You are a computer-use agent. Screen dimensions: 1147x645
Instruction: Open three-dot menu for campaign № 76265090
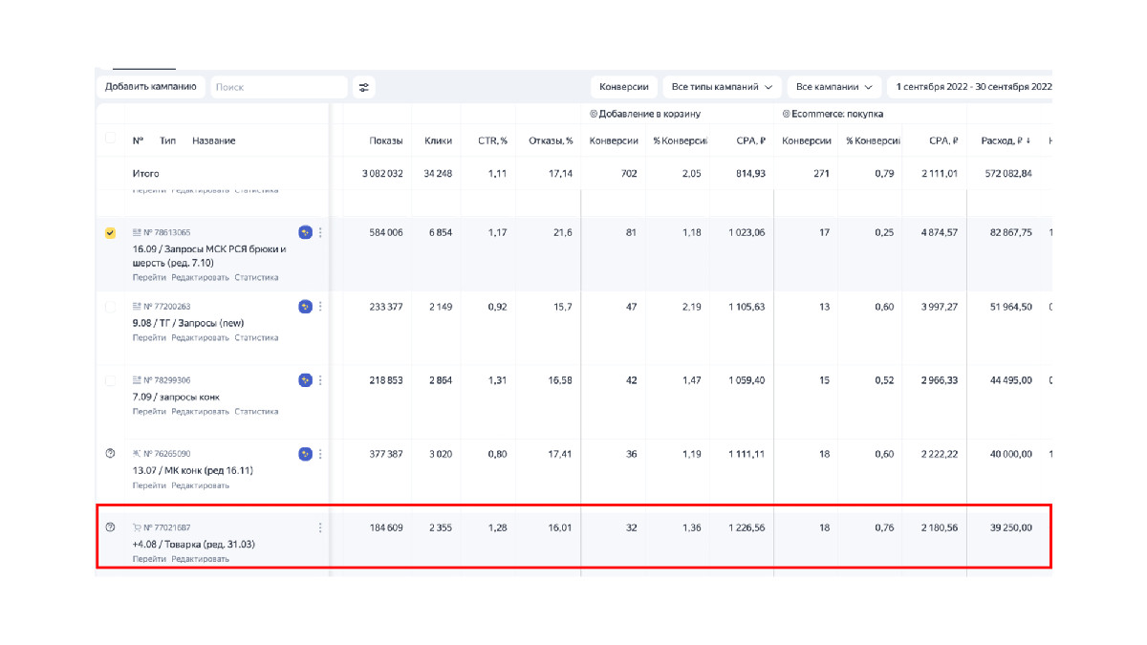coord(320,454)
